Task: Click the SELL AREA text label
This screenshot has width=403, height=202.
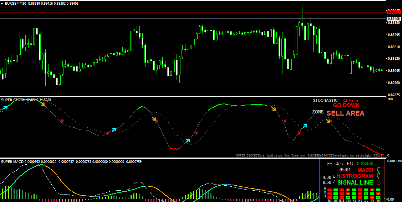Action: (345, 113)
